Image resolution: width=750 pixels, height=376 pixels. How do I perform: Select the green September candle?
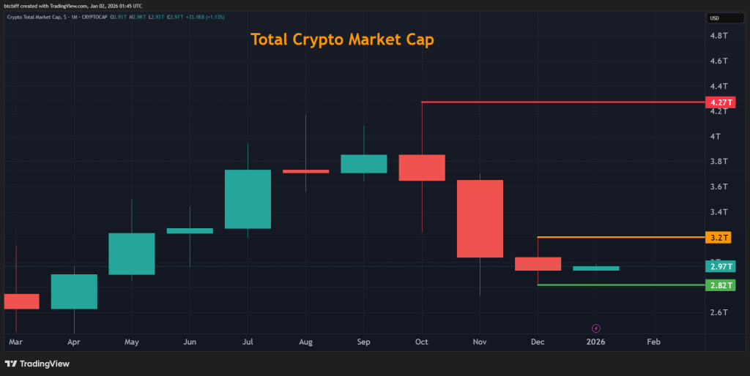[364, 164]
